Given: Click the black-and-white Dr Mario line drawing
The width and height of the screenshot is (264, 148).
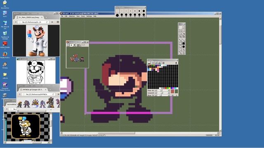Looking at the screenshot, I should tap(36, 72).
